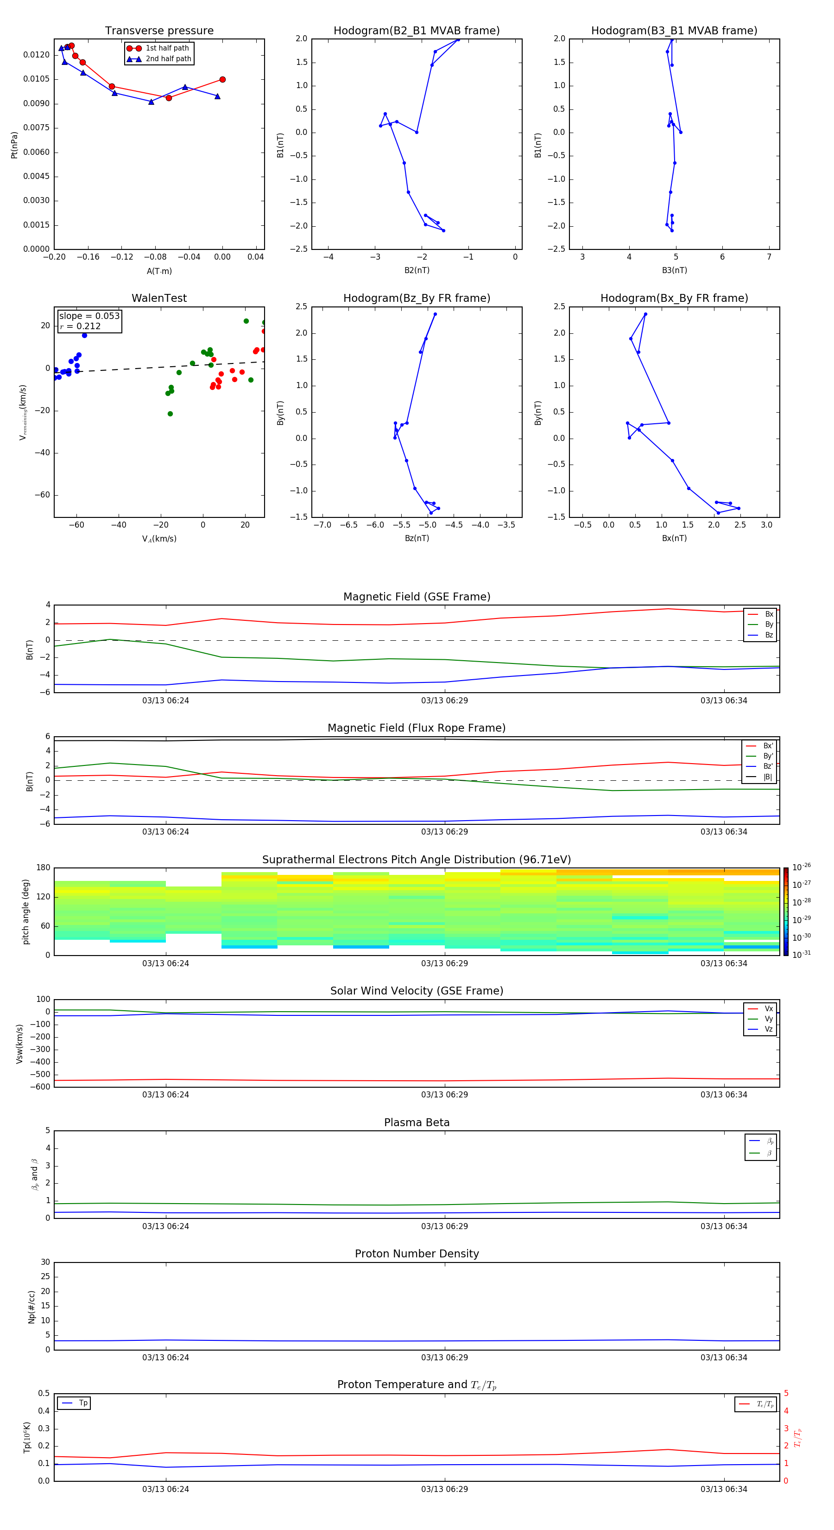The height and width of the screenshot is (1530, 834).
Task: Click 'Hodogram(B2_B1 MVAB frame)' title
Action: pos(417,31)
